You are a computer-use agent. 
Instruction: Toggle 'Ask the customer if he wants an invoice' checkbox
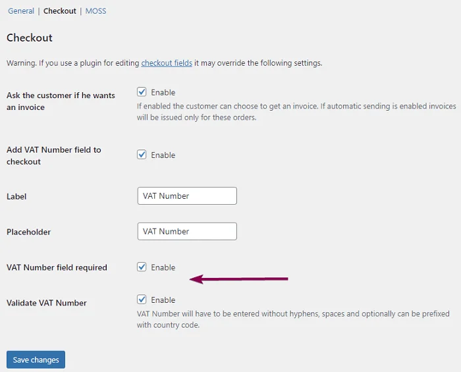click(142, 92)
